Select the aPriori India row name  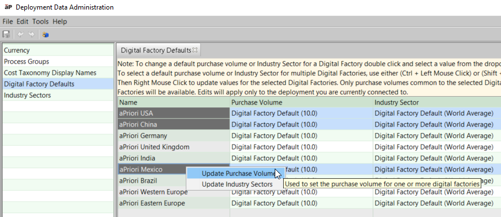pyautogui.click(x=174, y=158)
